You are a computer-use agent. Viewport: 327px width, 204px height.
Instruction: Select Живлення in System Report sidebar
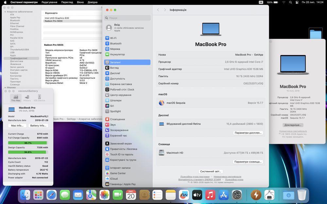tap(15, 64)
